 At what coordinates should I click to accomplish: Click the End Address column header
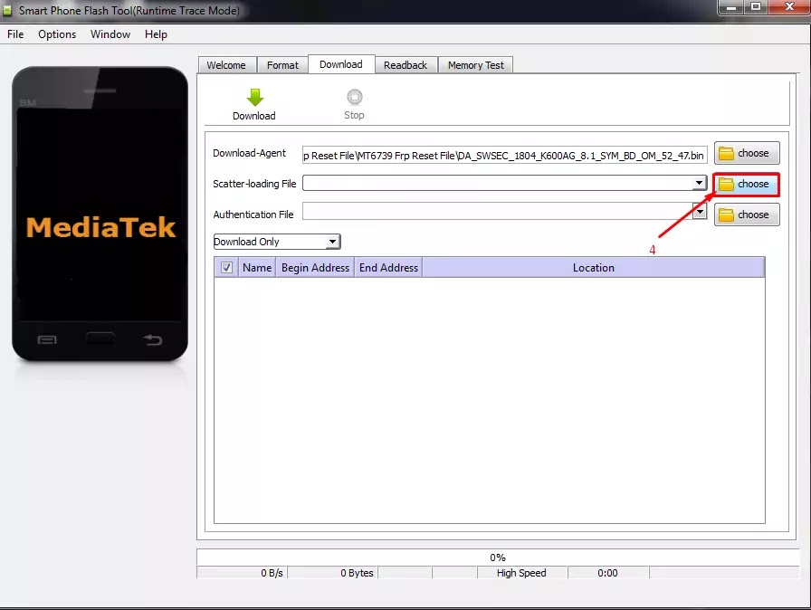(388, 267)
